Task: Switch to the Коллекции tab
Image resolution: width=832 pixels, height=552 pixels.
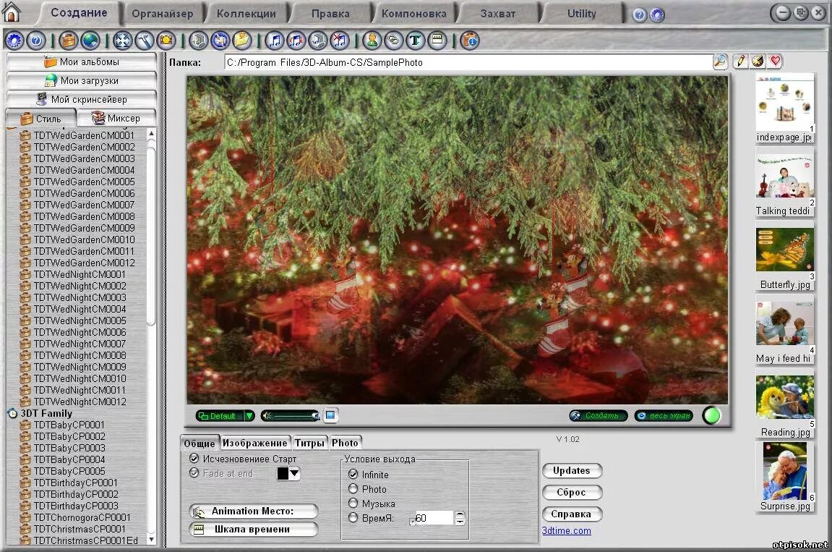Action: tap(246, 14)
